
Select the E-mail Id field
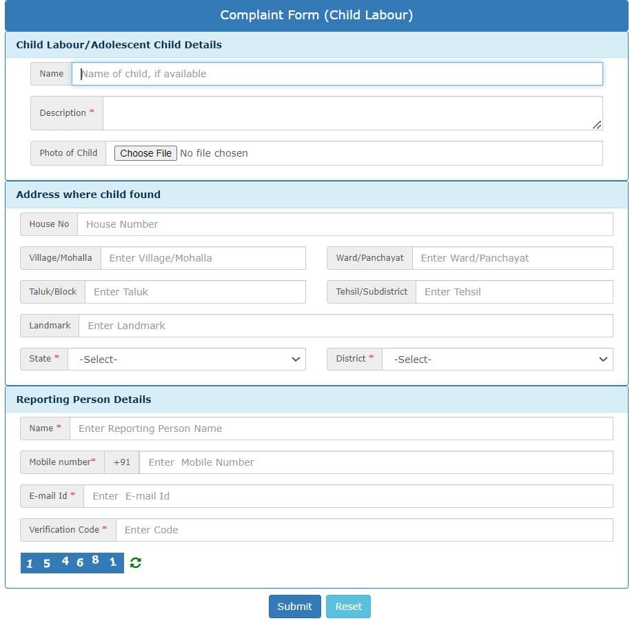coord(348,496)
